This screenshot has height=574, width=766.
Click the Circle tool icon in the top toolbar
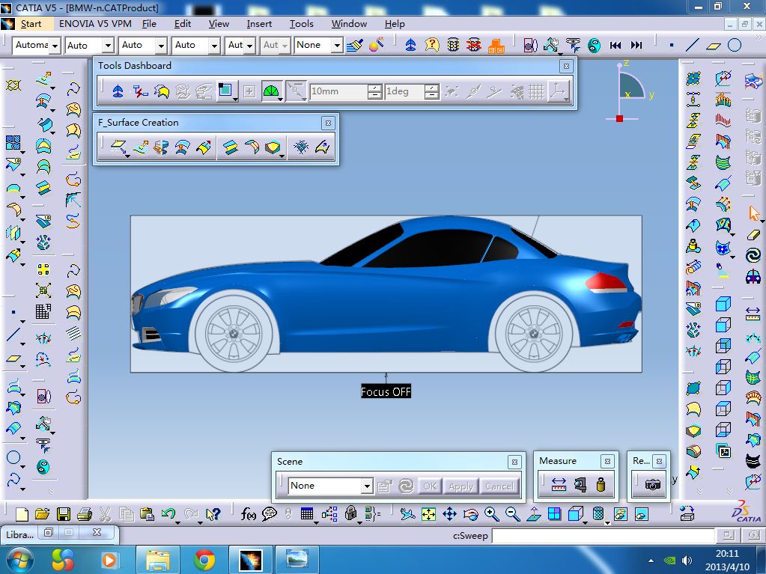coord(735,45)
